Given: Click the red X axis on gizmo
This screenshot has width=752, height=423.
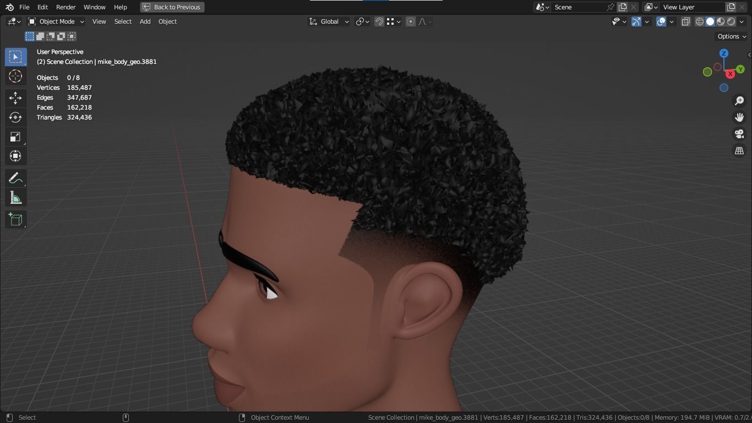Looking at the screenshot, I should click(x=731, y=74).
